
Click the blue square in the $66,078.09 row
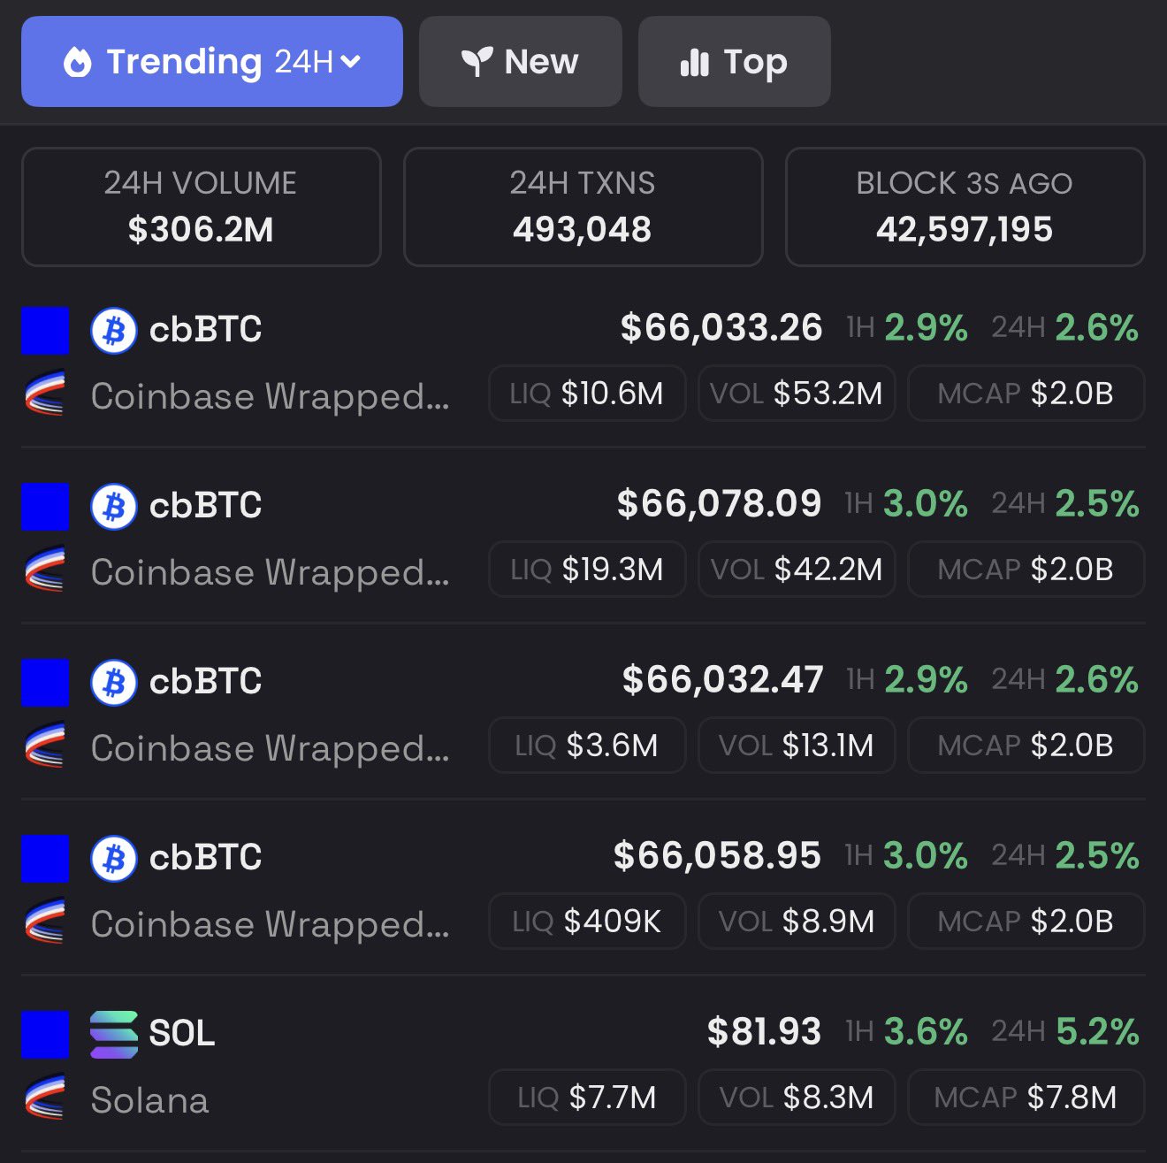point(45,507)
